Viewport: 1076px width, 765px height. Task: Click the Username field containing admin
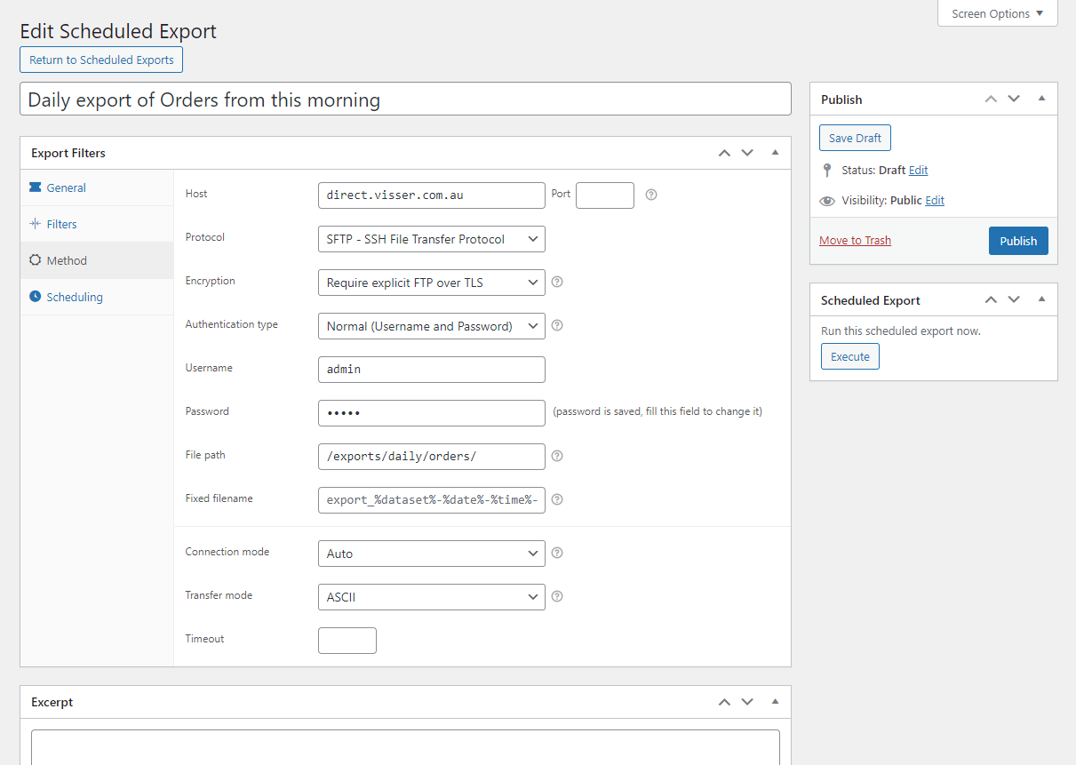coord(431,370)
